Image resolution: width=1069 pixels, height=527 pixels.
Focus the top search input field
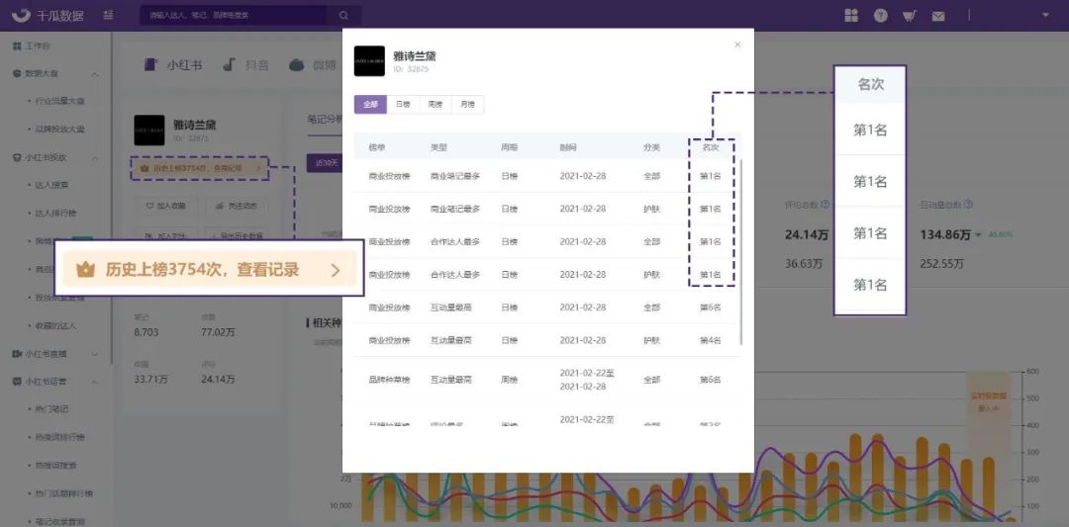point(236,15)
